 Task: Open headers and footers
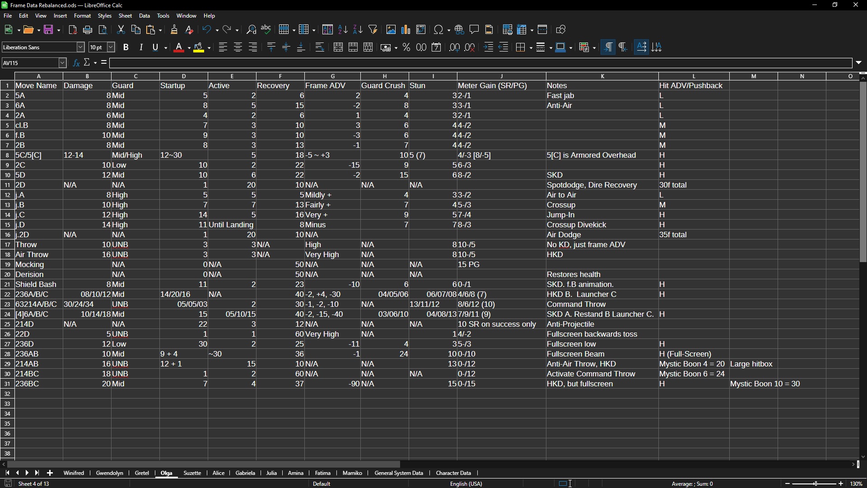point(489,30)
